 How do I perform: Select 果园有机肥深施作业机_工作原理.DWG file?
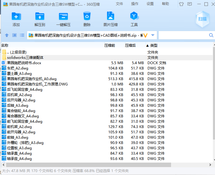click(x=107, y=84)
